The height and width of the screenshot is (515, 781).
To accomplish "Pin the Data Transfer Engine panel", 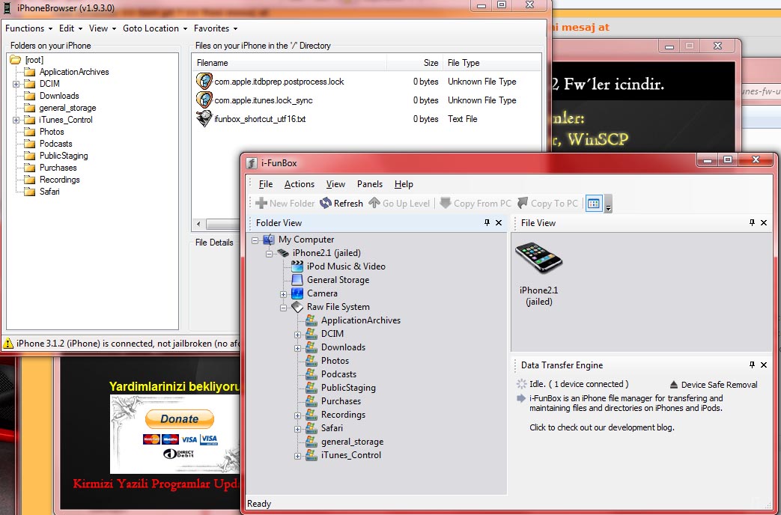I will click(752, 365).
